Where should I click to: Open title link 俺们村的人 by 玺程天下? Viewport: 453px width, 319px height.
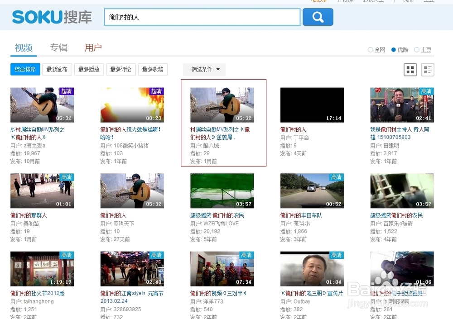[x=113, y=215]
